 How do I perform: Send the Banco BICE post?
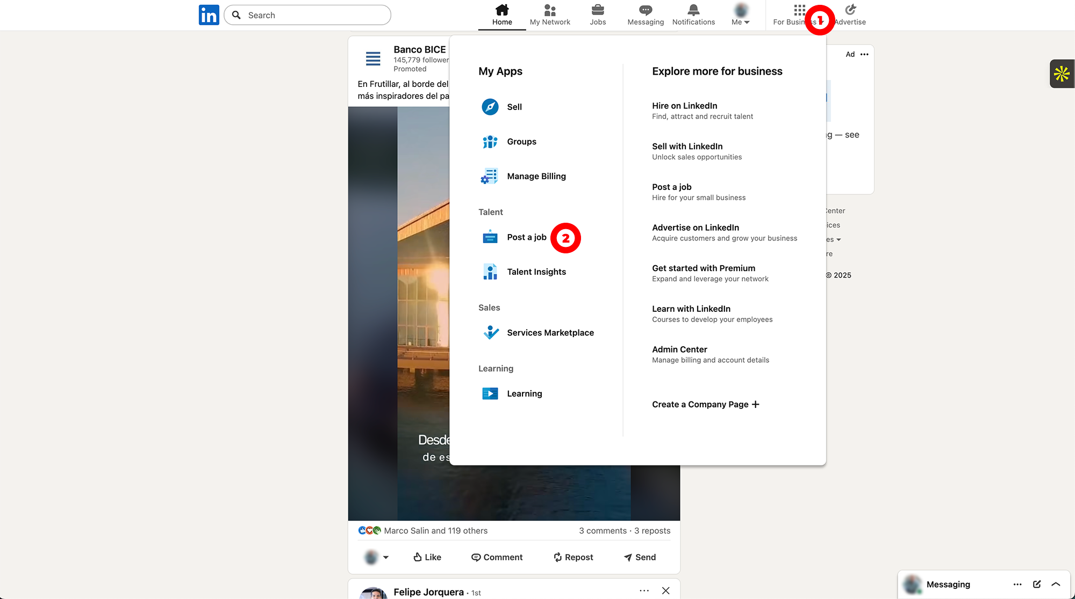640,557
